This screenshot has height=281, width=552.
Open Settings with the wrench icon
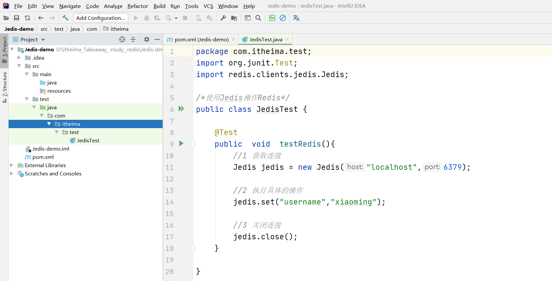point(224,18)
